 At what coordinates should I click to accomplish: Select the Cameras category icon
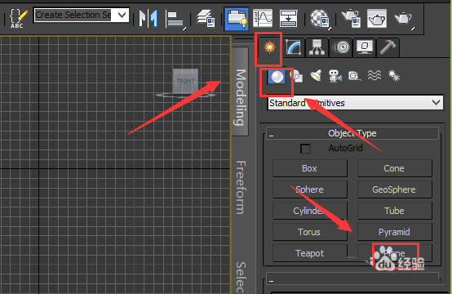coord(335,76)
